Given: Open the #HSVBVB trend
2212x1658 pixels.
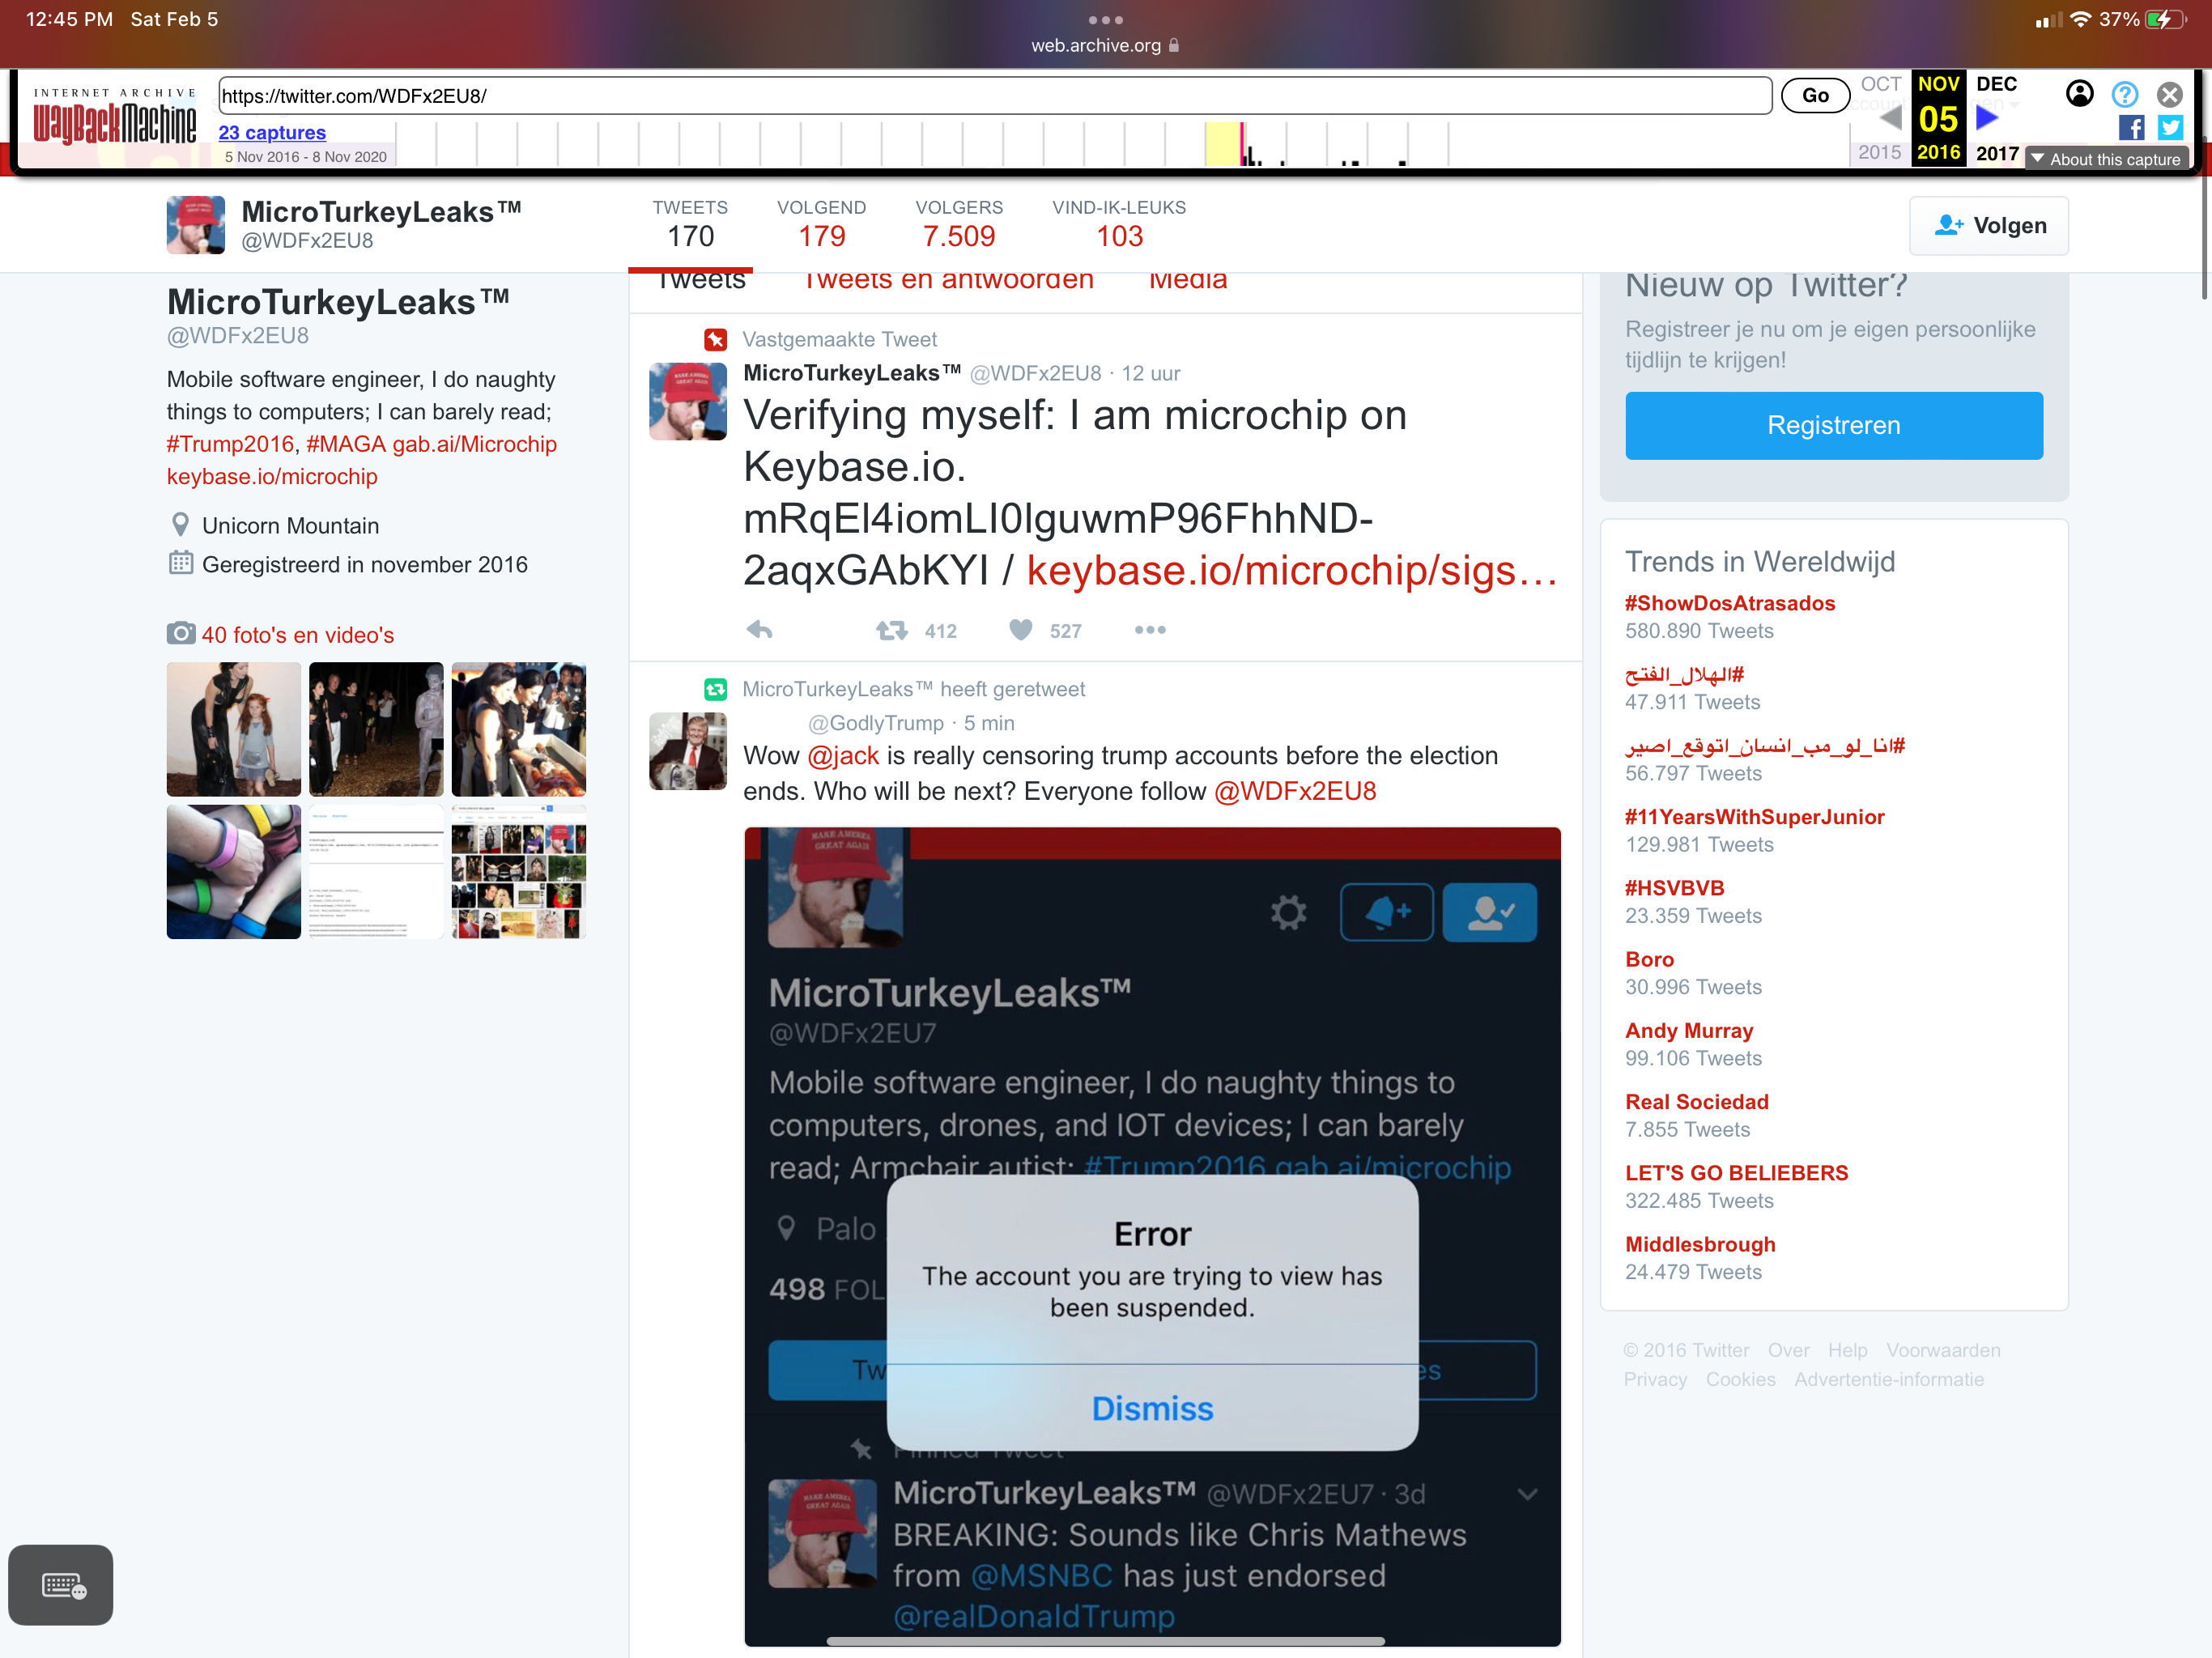Looking at the screenshot, I should [1674, 888].
